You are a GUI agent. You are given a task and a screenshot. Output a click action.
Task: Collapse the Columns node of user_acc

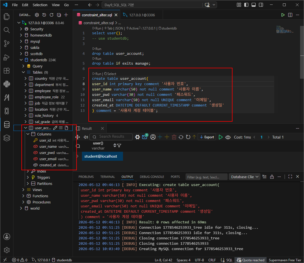tap(28, 134)
